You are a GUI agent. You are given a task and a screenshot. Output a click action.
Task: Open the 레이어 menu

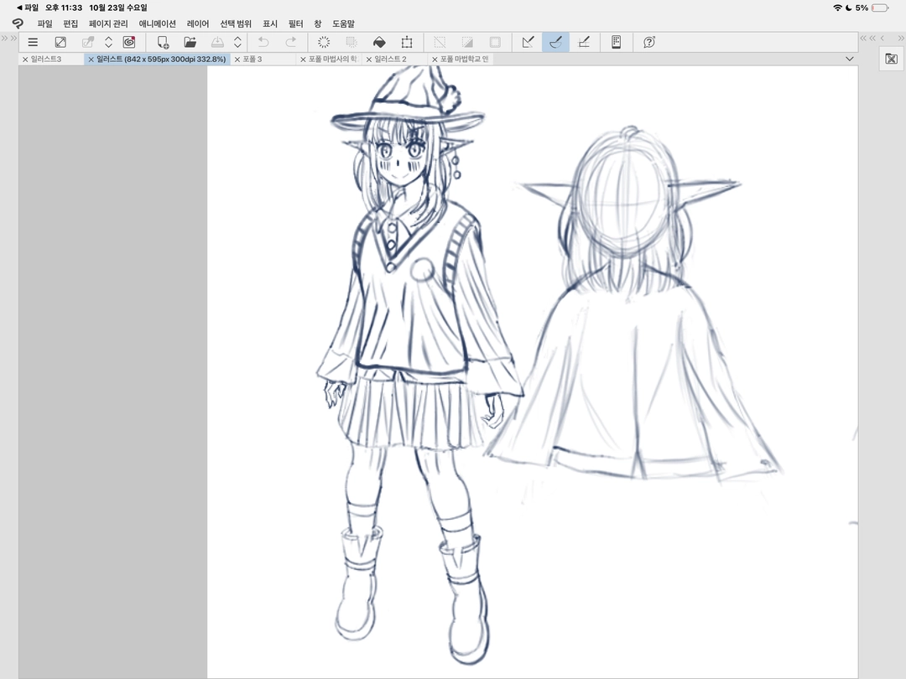pyautogui.click(x=198, y=23)
